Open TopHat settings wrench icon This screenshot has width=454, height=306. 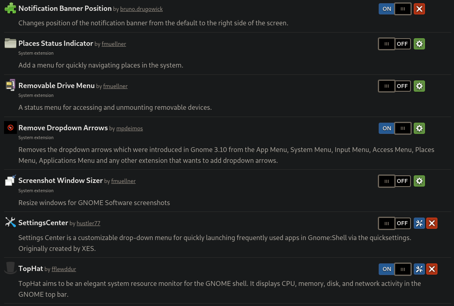pyautogui.click(x=419, y=269)
